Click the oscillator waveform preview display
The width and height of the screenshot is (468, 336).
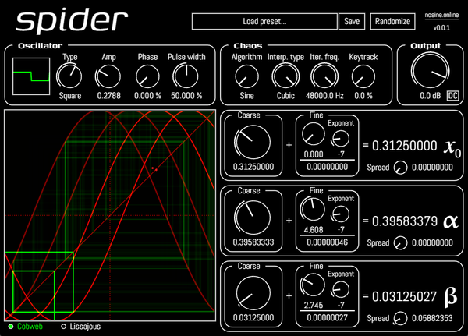[31, 76]
